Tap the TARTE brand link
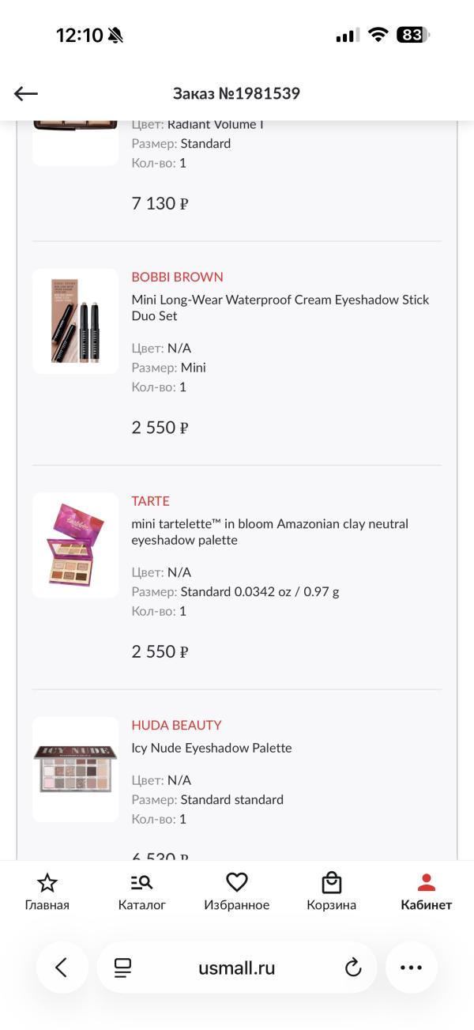This screenshot has height=1030, width=474. [x=150, y=501]
